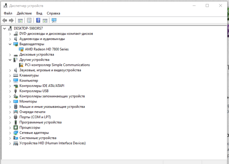Click the Дисковые устройства disk icon
The width and height of the screenshot is (229, 164).
point(16,55)
